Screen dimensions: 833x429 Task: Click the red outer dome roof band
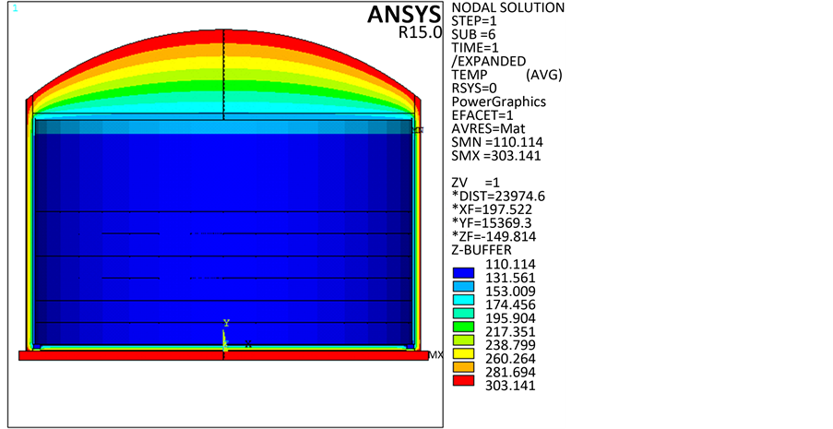click(224, 36)
